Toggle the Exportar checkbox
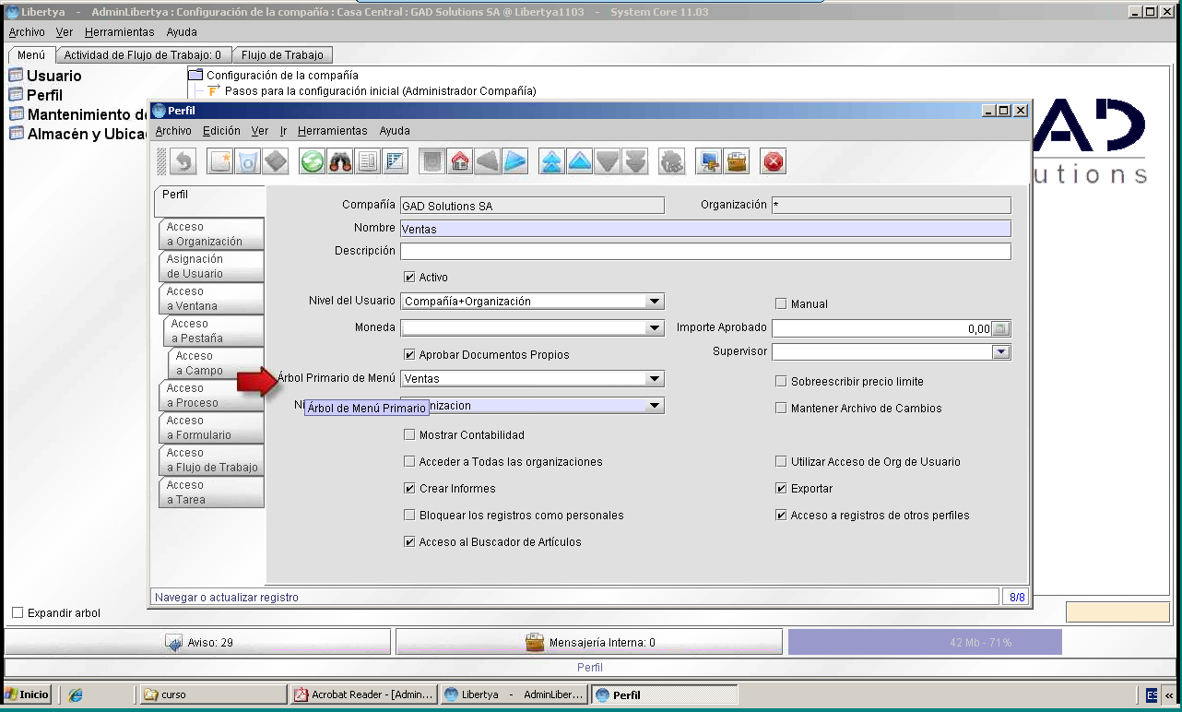1182x712 pixels. click(x=781, y=488)
